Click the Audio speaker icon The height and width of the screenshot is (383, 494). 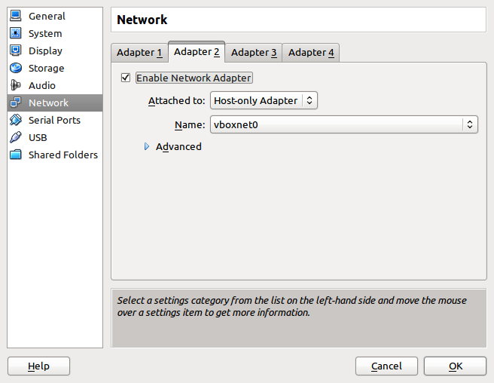tap(16, 85)
